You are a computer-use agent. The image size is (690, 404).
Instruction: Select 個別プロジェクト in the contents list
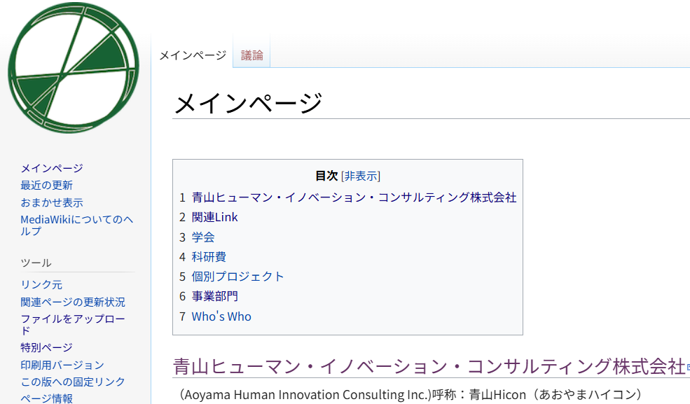(x=238, y=277)
